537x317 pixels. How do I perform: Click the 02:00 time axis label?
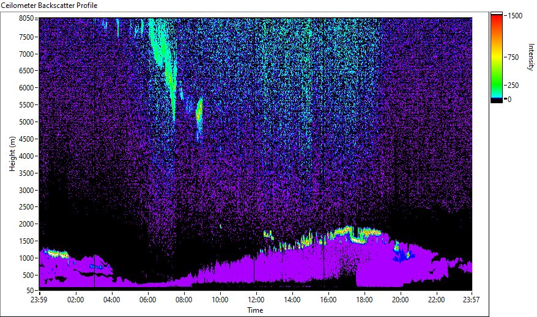pyautogui.click(x=75, y=300)
